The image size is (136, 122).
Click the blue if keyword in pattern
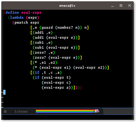tap(37, 72)
